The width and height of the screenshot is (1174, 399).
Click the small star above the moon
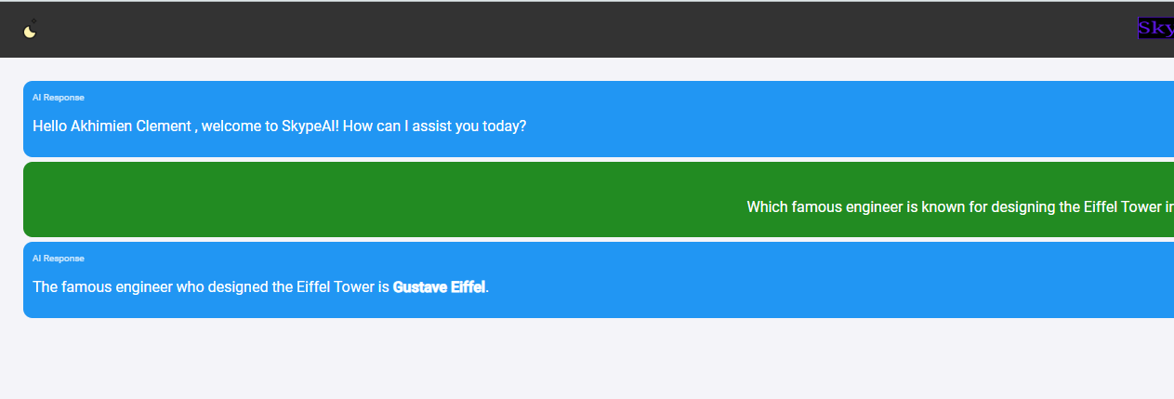(x=34, y=21)
